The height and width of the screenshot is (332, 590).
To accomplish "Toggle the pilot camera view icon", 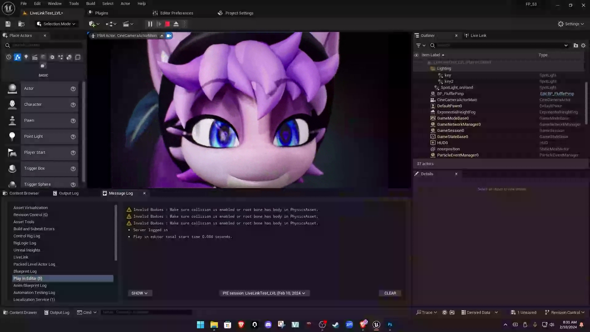I will pos(169,35).
